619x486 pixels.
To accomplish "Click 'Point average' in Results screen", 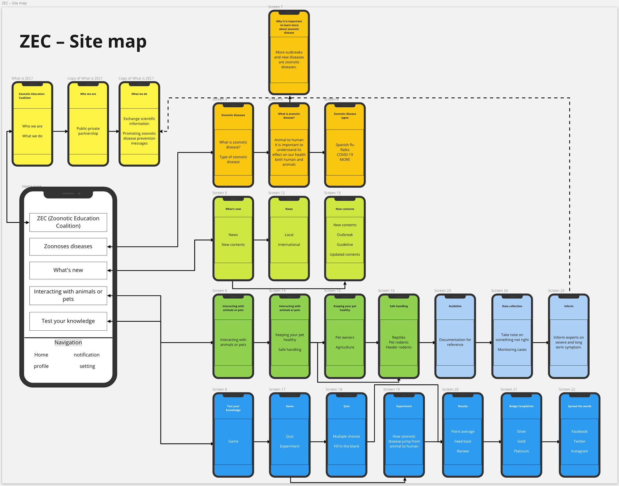I will (x=463, y=432).
